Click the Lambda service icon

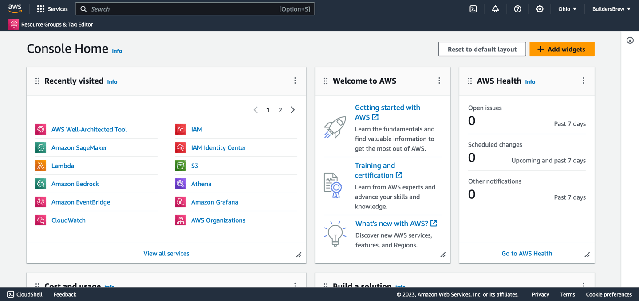pyautogui.click(x=41, y=166)
